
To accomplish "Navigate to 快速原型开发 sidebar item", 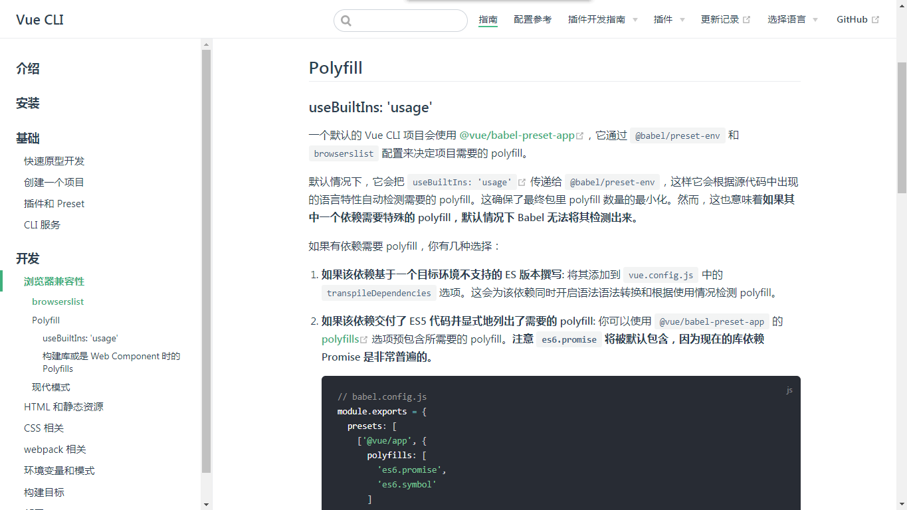I will (x=54, y=161).
